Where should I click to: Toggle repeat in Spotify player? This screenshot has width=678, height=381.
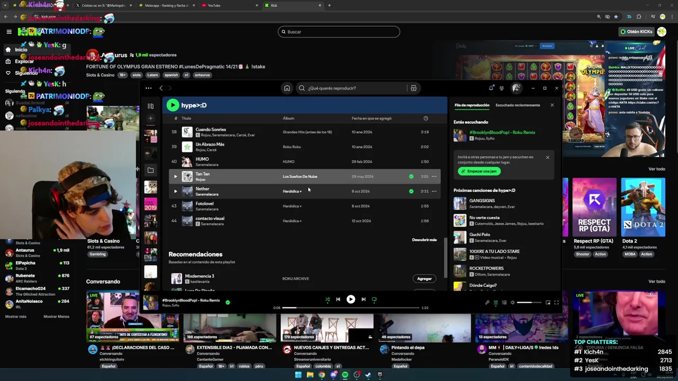pyautogui.click(x=374, y=300)
